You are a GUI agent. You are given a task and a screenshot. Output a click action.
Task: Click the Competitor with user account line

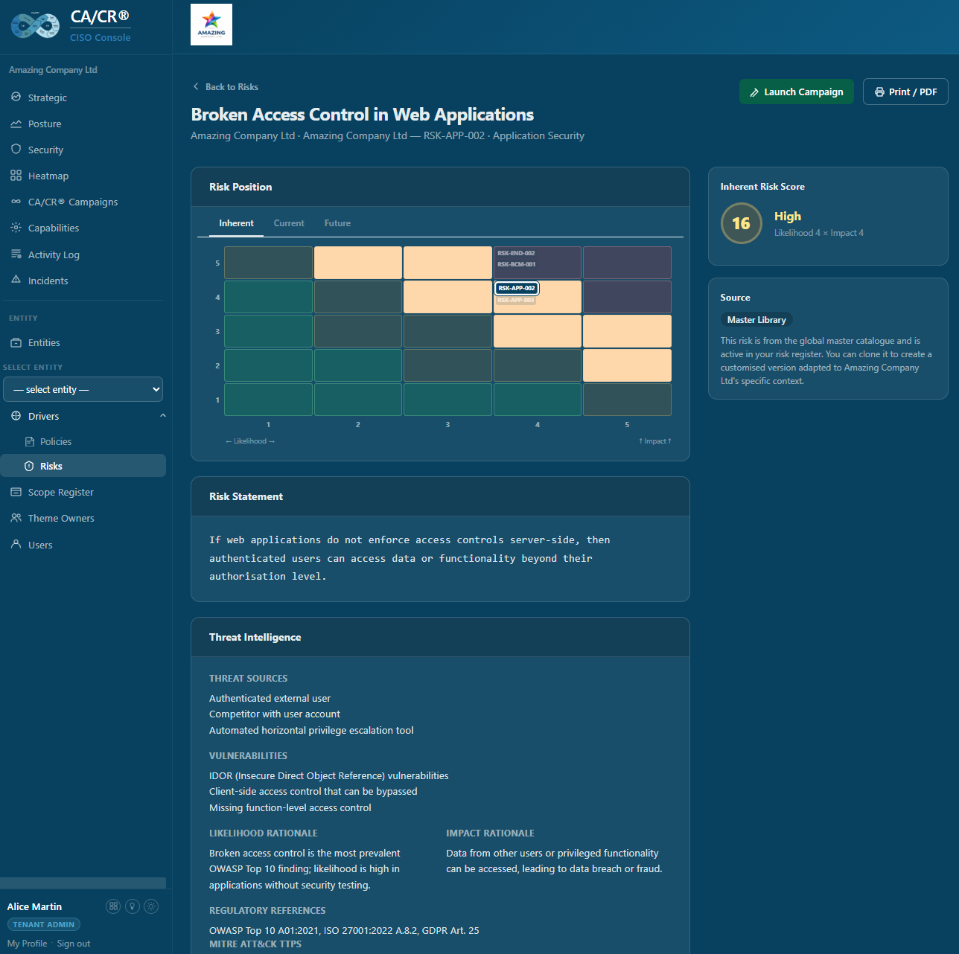click(275, 714)
